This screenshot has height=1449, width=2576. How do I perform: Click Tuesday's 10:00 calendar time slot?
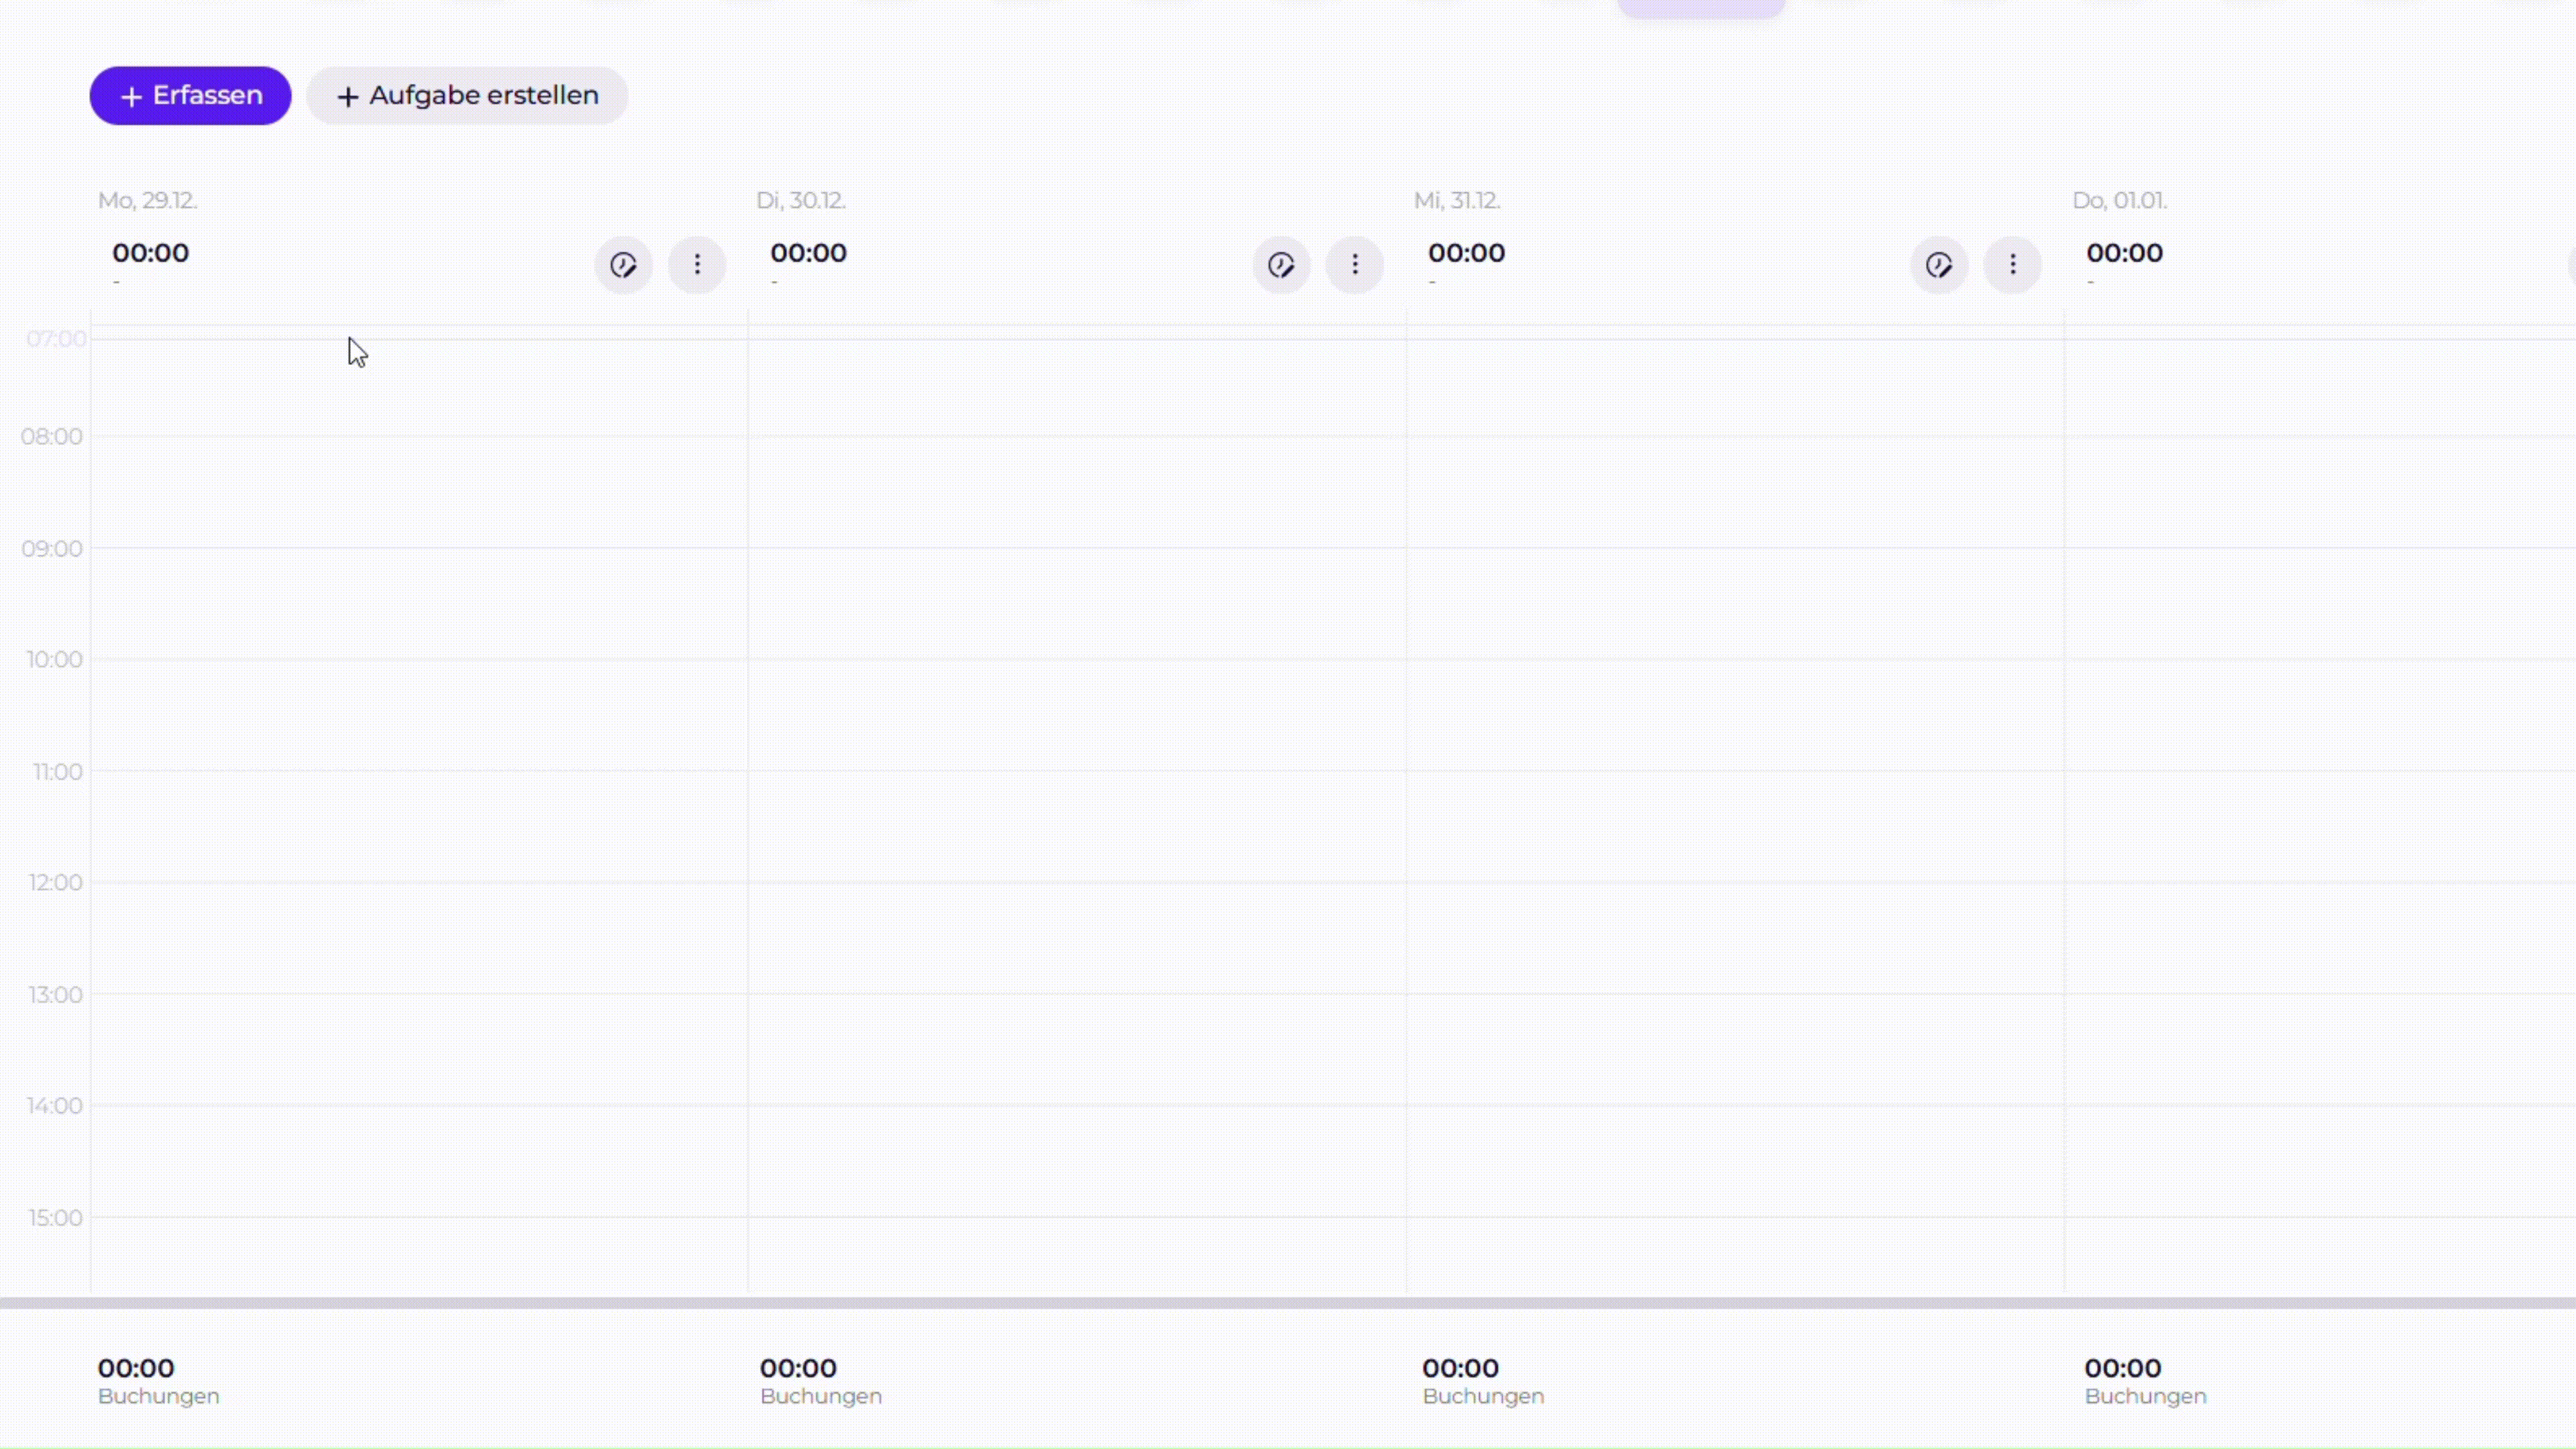point(1077,714)
